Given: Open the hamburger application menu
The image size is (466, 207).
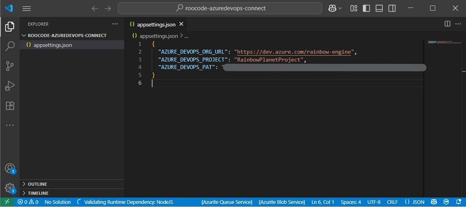Looking at the screenshot, I should point(27,8).
